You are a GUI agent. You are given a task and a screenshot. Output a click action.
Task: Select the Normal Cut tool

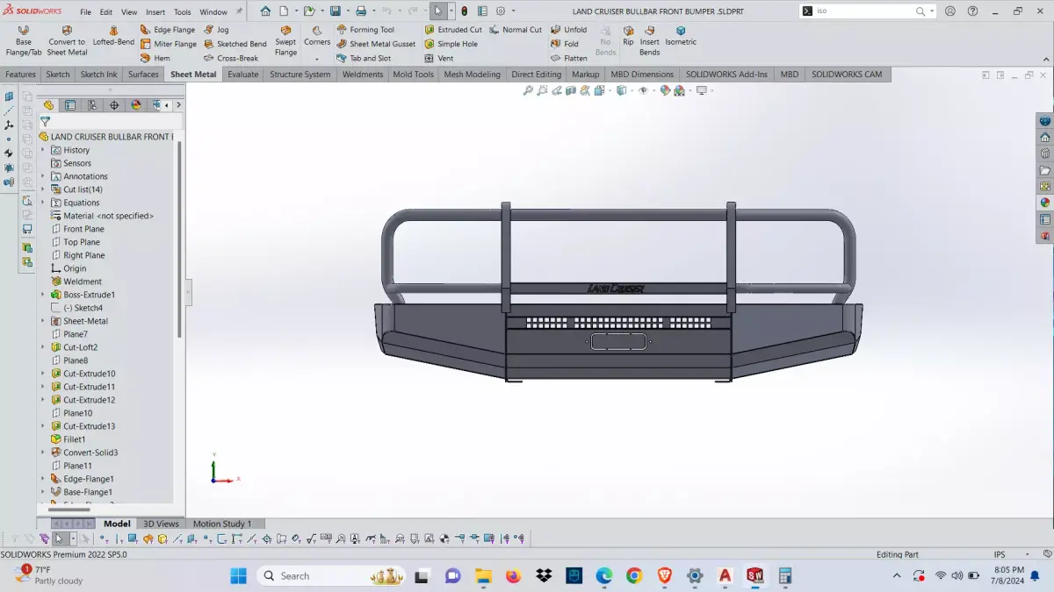(516, 30)
